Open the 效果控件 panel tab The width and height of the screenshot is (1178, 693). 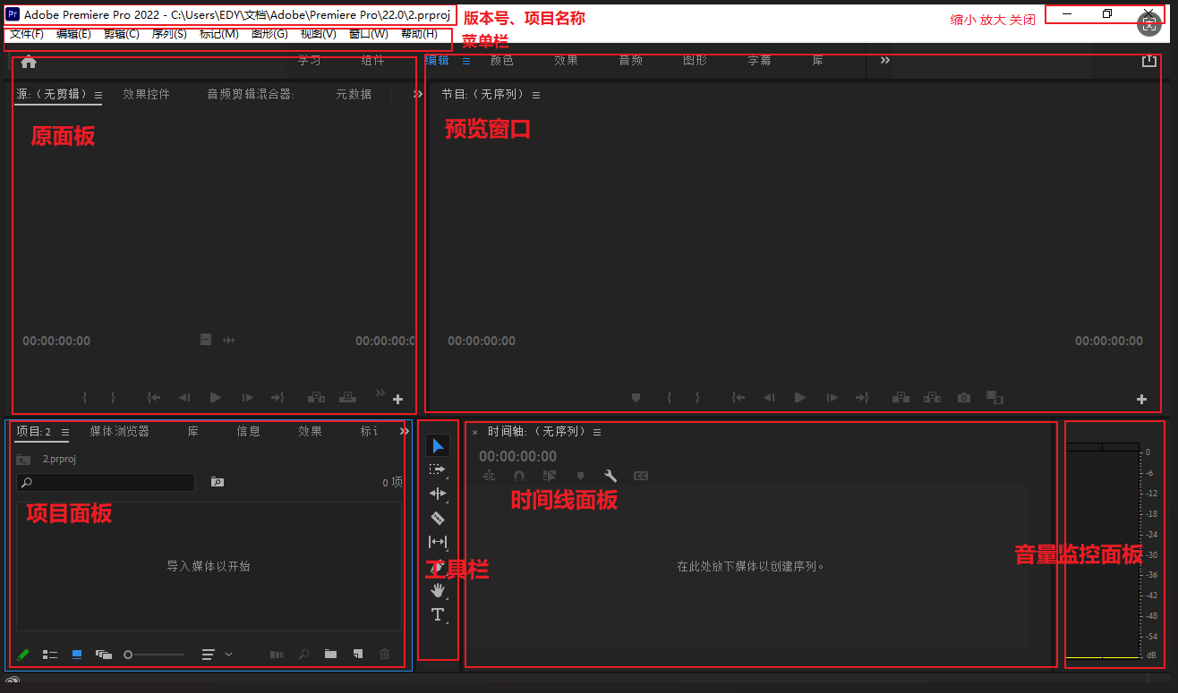(146, 95)
